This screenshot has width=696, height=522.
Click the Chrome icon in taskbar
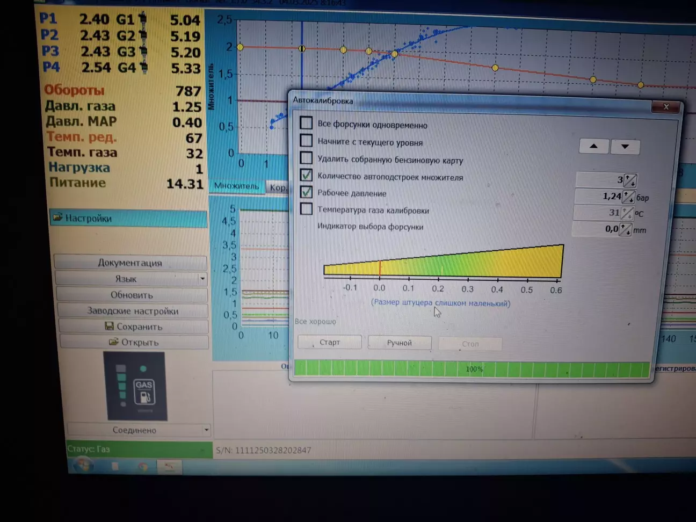143,466
